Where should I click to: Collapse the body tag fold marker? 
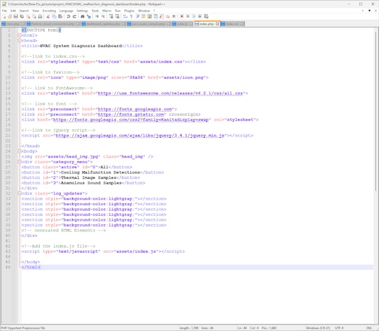click(x=19, y=151)
